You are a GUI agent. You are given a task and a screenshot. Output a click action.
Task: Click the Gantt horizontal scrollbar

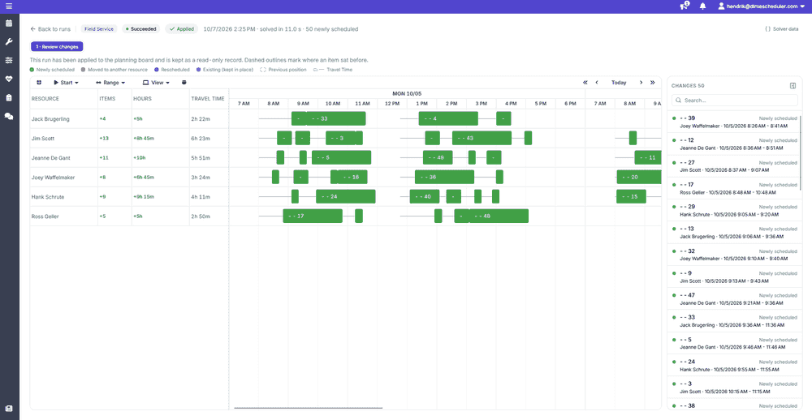click(308, 408)
